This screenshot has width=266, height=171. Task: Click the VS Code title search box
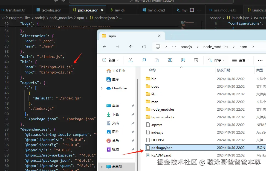click(x=151, y=1)
